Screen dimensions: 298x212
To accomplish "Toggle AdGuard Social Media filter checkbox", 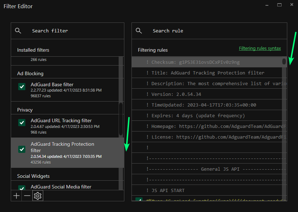I will coord(22,187).
